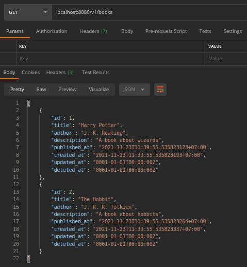247x267 pixels.
Task: Click the Value input field
Action: coord(226,59)
